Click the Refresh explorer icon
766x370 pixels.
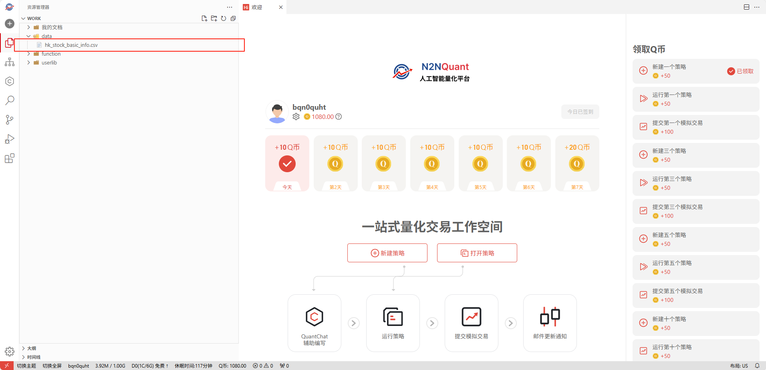tap(224, 18)
